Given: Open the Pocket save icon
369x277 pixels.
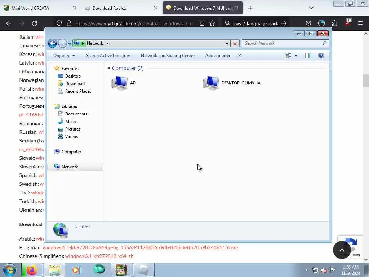Looking at the screenshot, I should click(x=308, y=23).
